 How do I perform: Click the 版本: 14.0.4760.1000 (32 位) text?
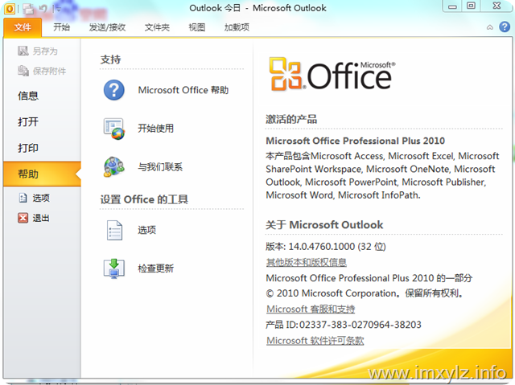325,246
